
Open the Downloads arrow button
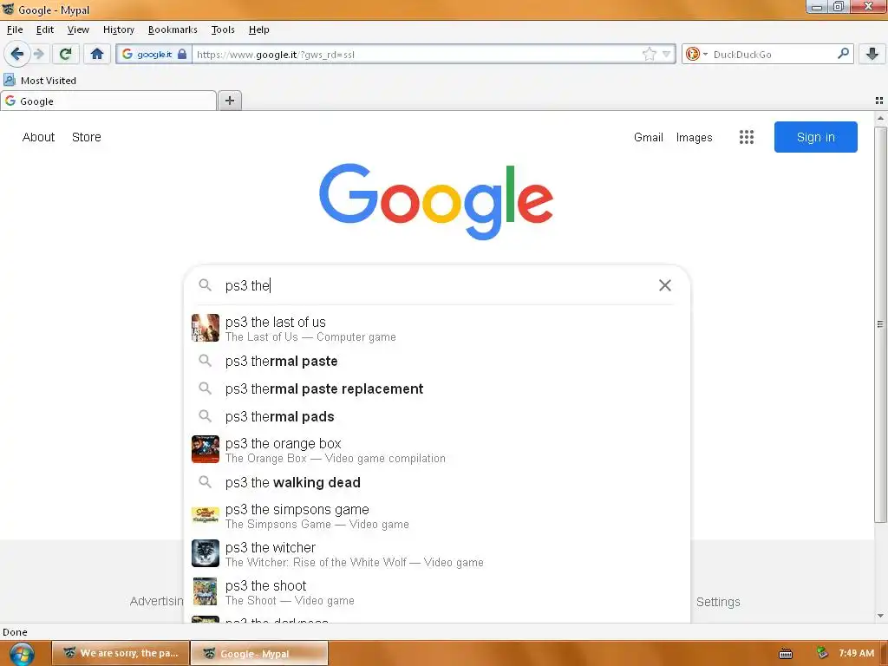tap(872, 55)
